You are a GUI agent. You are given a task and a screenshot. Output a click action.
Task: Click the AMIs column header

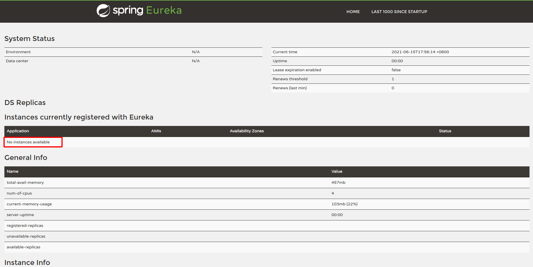156,131
